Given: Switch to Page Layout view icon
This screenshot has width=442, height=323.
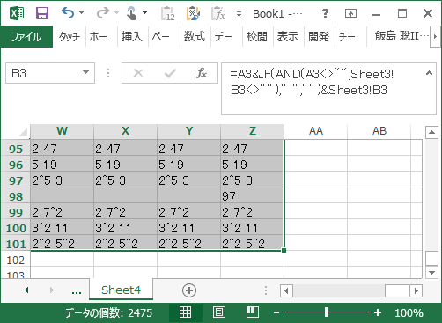Looking at the screenshot, I should pos(219,312).
